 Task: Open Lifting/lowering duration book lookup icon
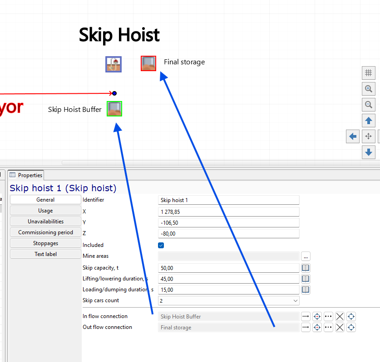pos(306,279)
